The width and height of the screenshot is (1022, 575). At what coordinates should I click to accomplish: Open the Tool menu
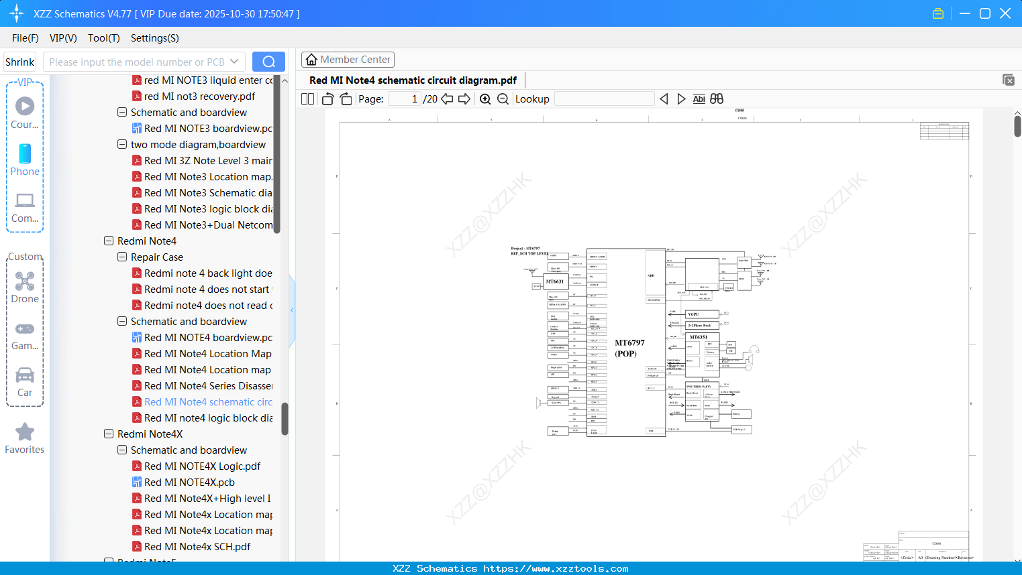pos(103,38)
